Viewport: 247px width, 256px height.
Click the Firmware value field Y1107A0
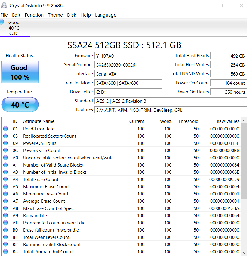[128, 56]
